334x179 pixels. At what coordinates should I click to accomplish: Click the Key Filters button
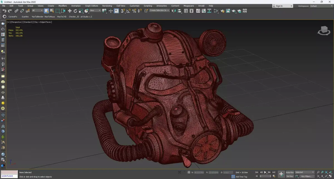[x=306, y=176]
